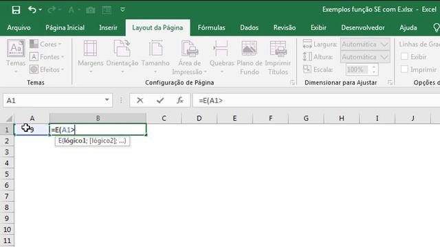Confirm the formula with checkmark button
The image size is (440, 247).
click(160, 100)
